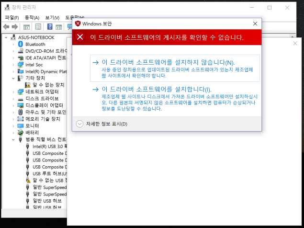This screenshot has width=304, height=228.
Task: Expand the IDE ATA/ATAPI category
Action: [13, 58]
